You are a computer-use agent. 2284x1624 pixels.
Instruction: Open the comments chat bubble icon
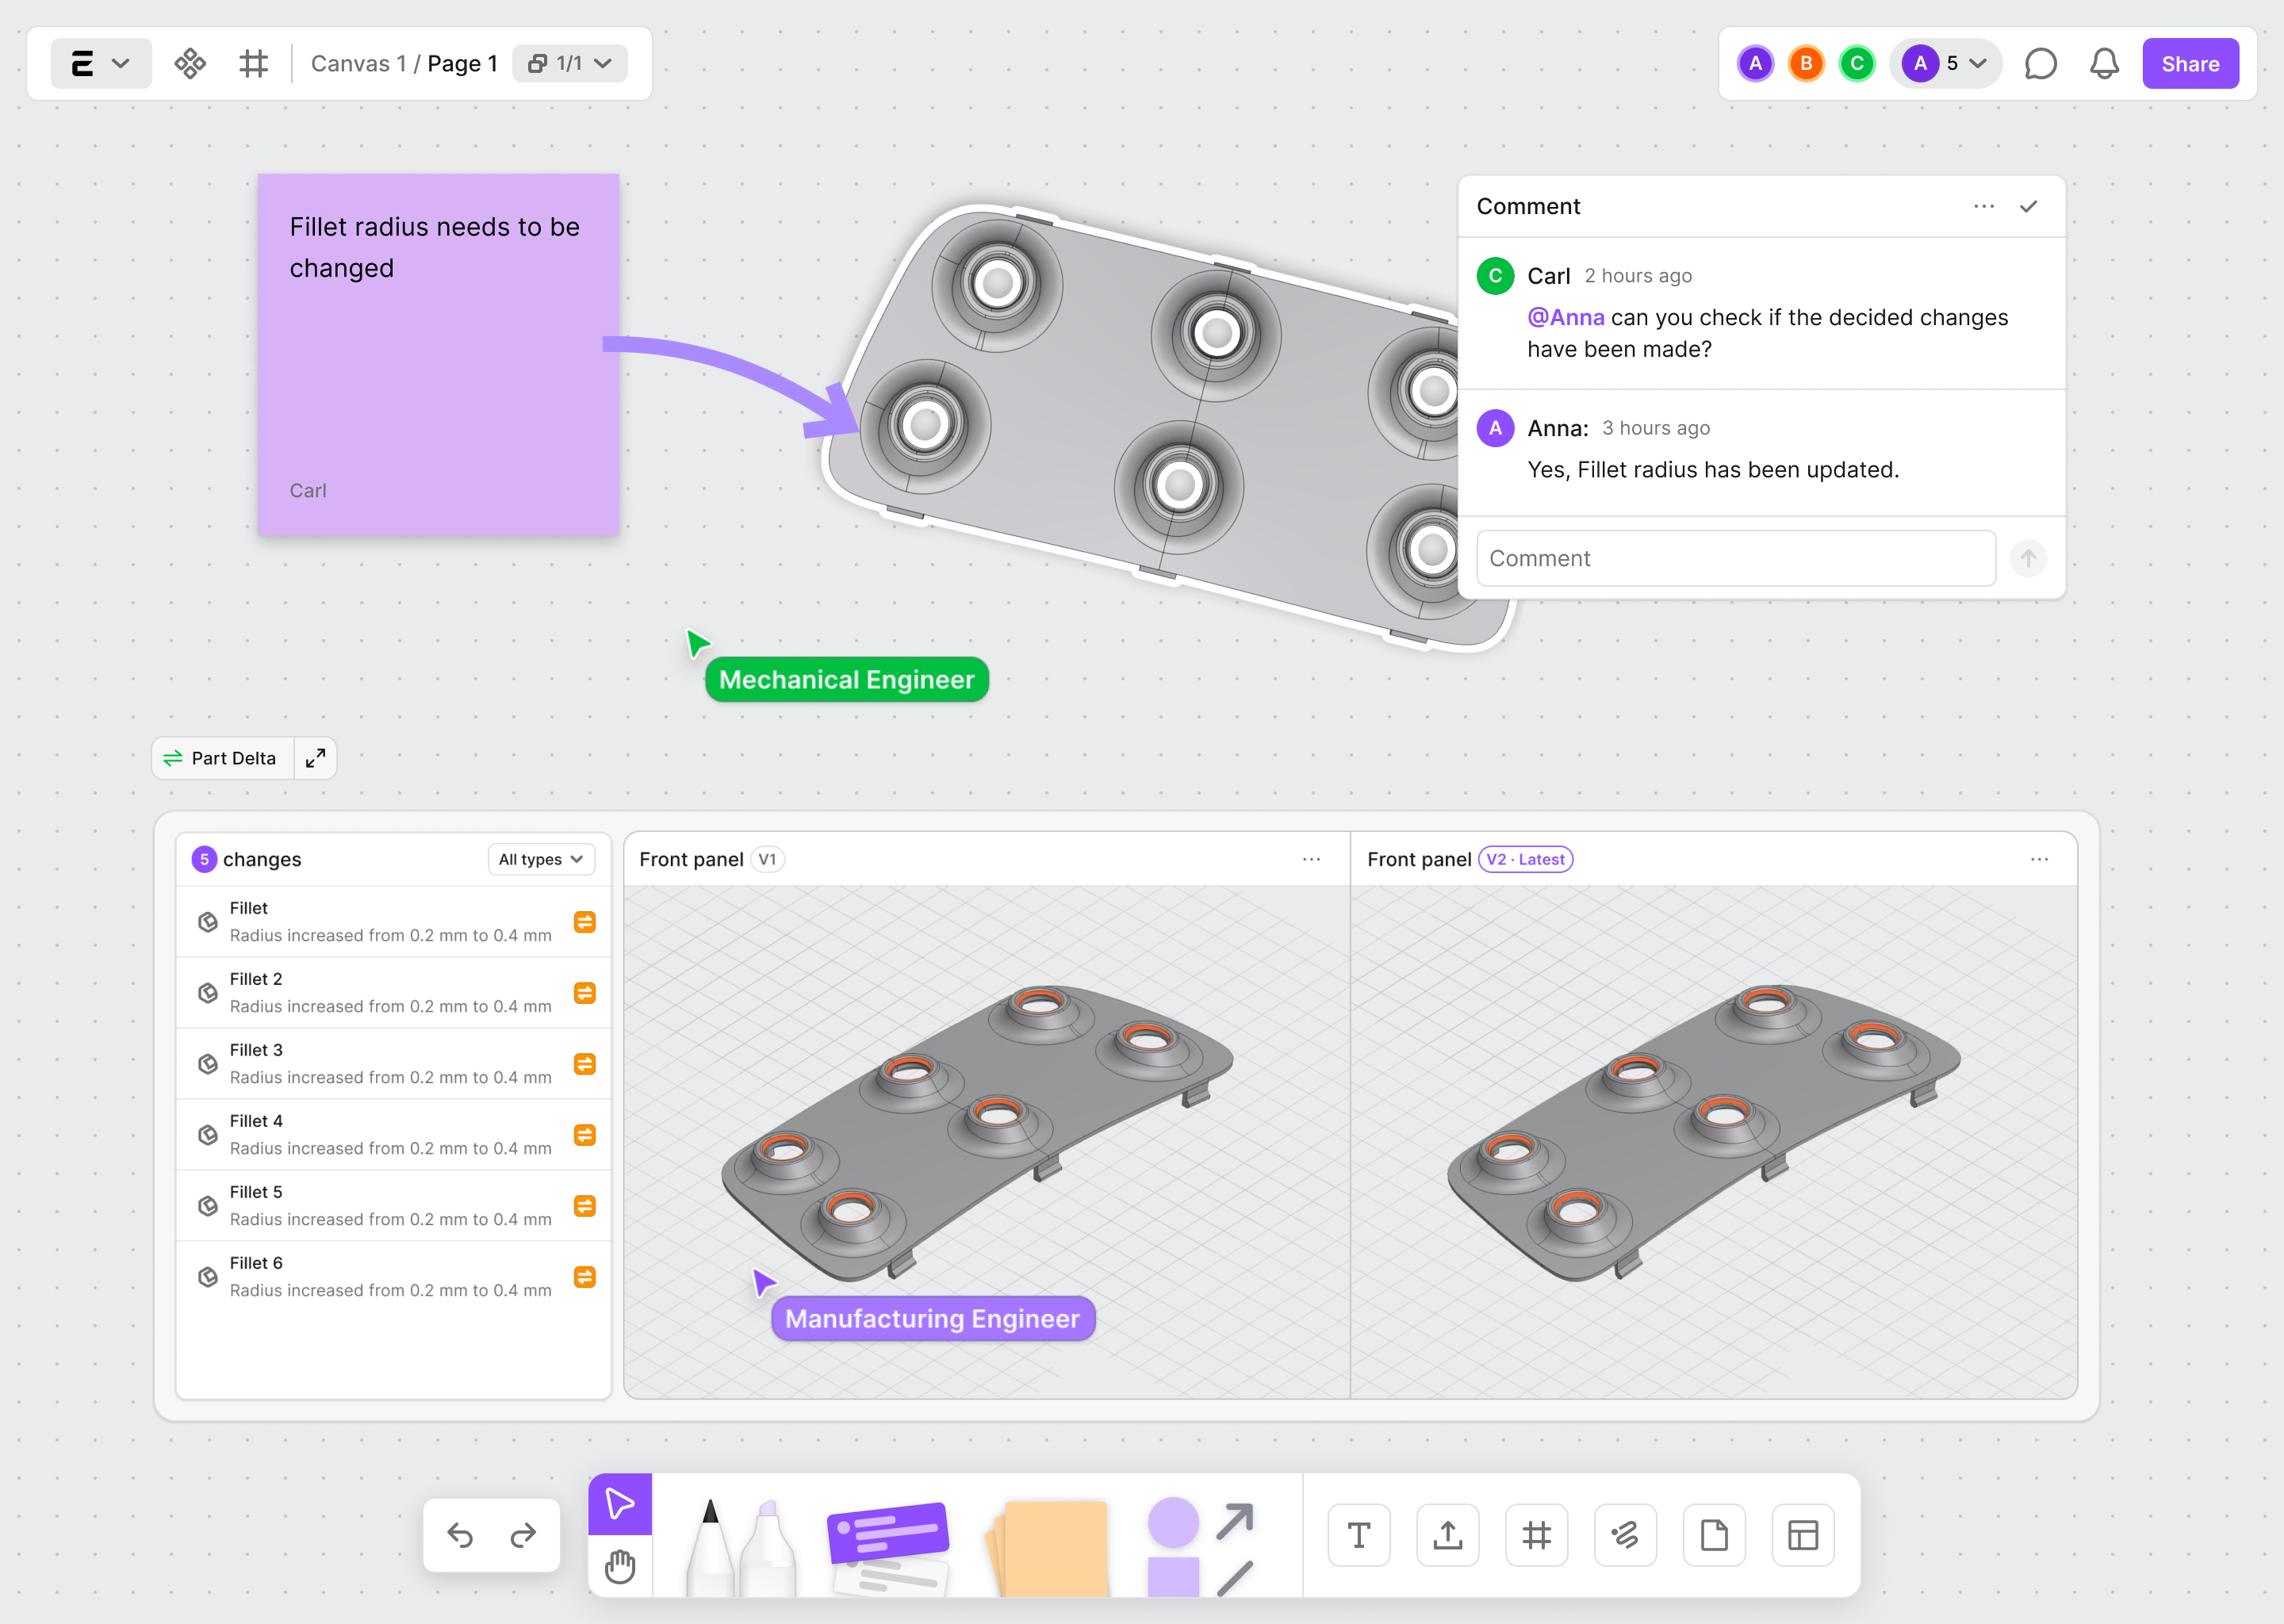[2040, 64]
